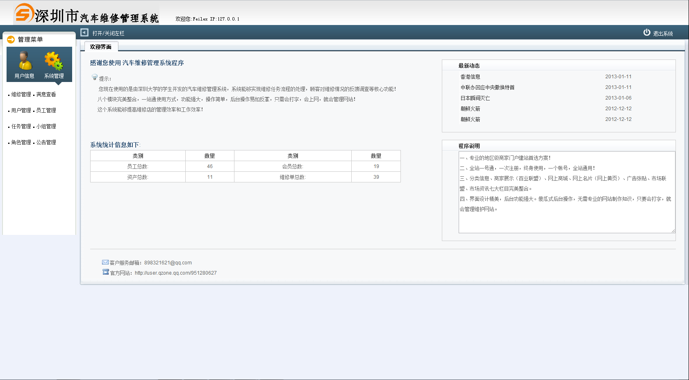Click the official website icon

[x=106, y=272]
